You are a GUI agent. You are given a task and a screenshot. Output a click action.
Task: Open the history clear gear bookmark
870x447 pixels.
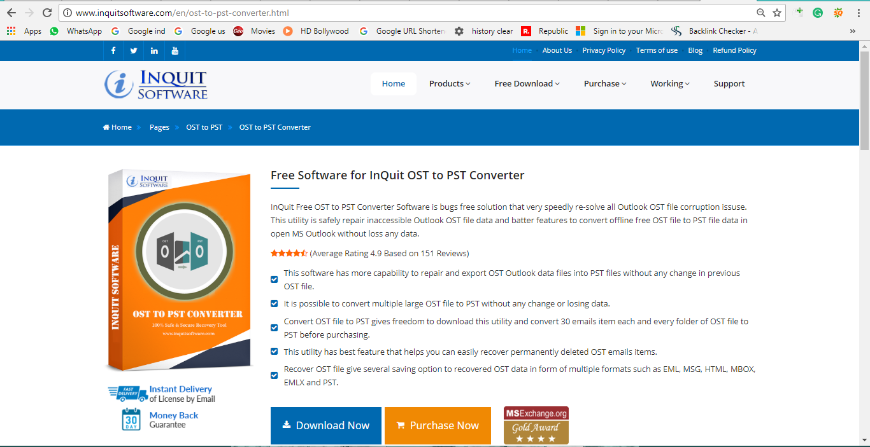[483, 31]
